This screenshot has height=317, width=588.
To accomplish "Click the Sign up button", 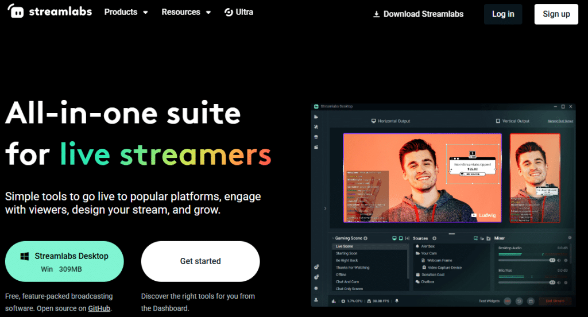I will coord(556,14).
